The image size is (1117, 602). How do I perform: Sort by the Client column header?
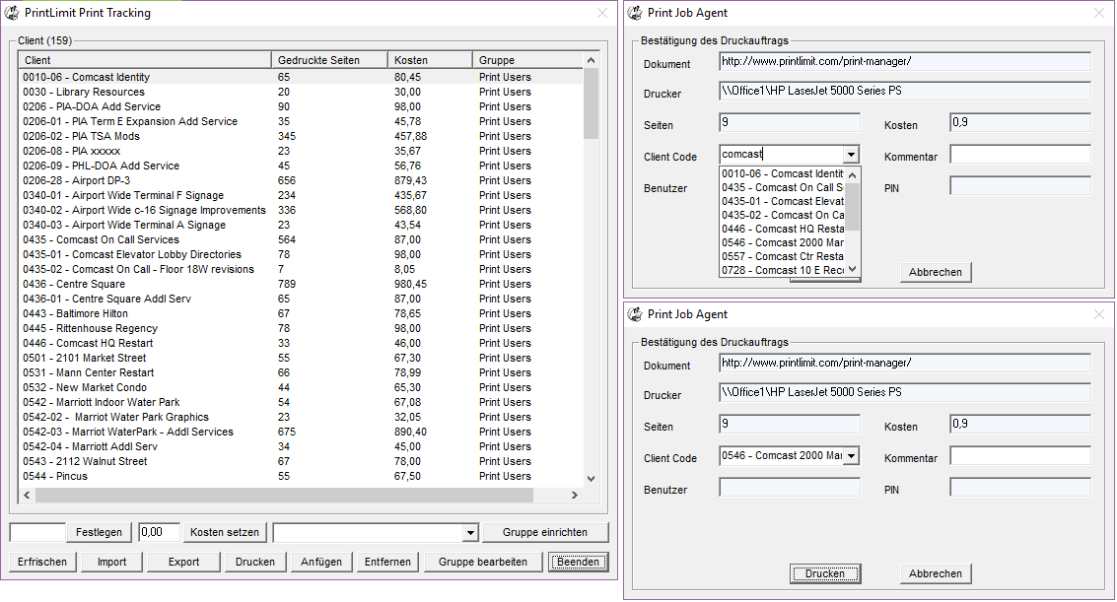(x=145, y=60)
